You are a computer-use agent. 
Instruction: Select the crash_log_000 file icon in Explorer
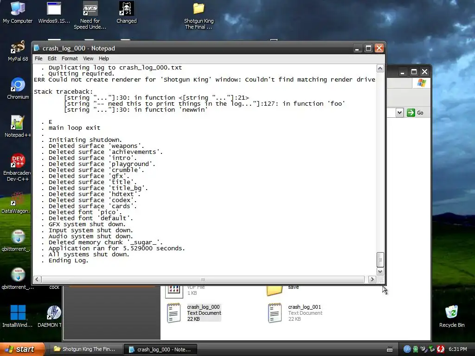click(173, 313)
